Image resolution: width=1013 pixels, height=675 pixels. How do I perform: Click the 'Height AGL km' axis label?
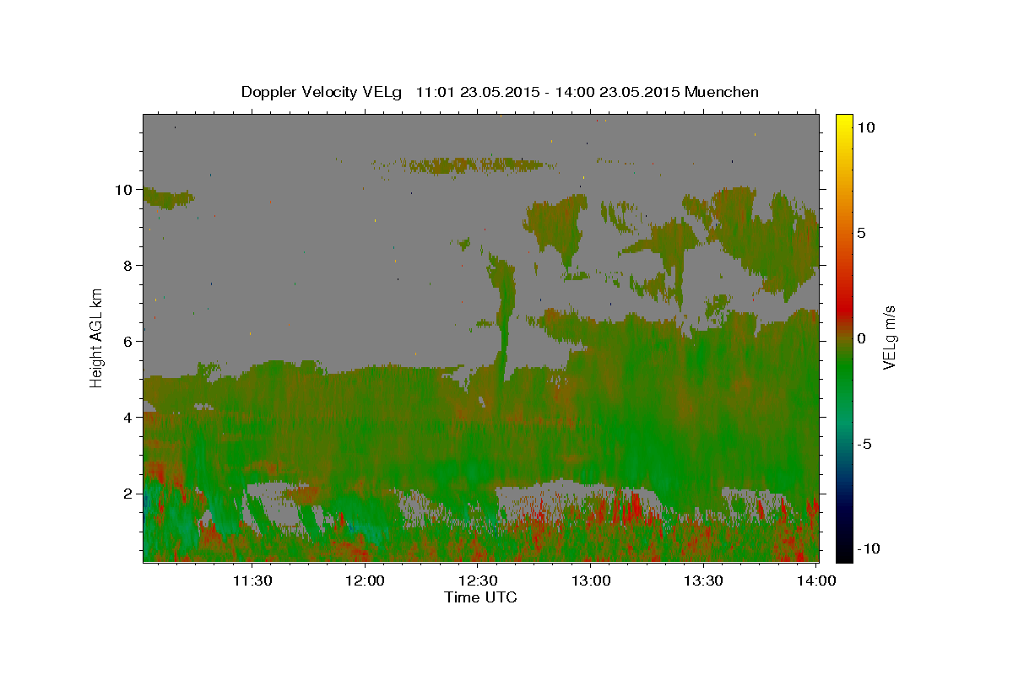tap(97, 337)
